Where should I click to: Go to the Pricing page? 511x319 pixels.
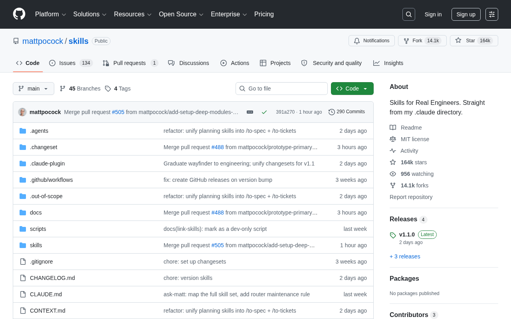coord(264,14)
